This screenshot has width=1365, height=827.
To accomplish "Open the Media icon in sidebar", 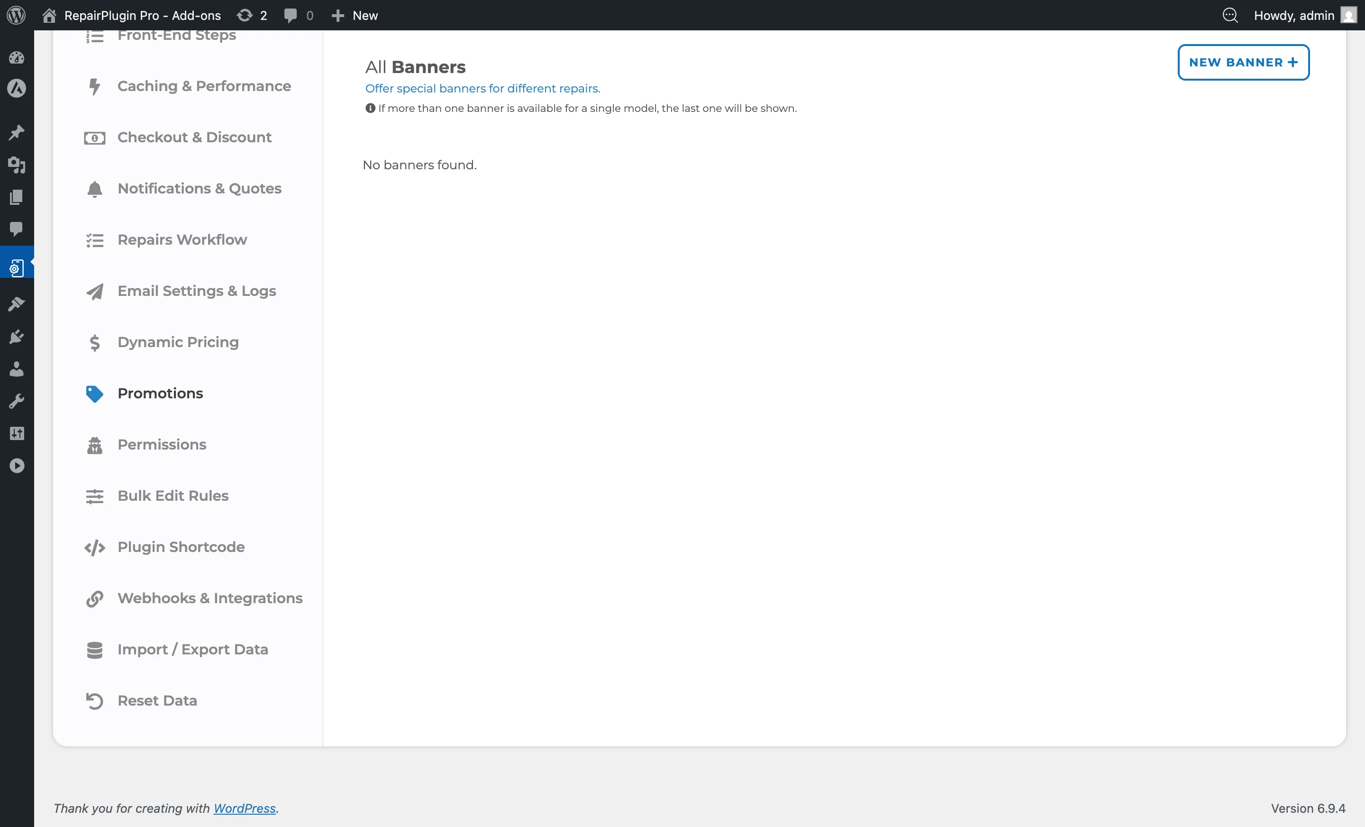I will [17, 165].
